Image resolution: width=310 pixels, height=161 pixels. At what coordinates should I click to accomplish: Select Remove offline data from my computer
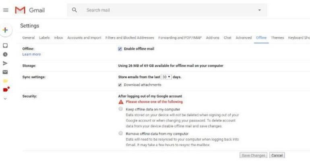click(x=120, y=133)
